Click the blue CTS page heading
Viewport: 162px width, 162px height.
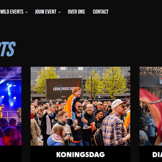point(8,49)
